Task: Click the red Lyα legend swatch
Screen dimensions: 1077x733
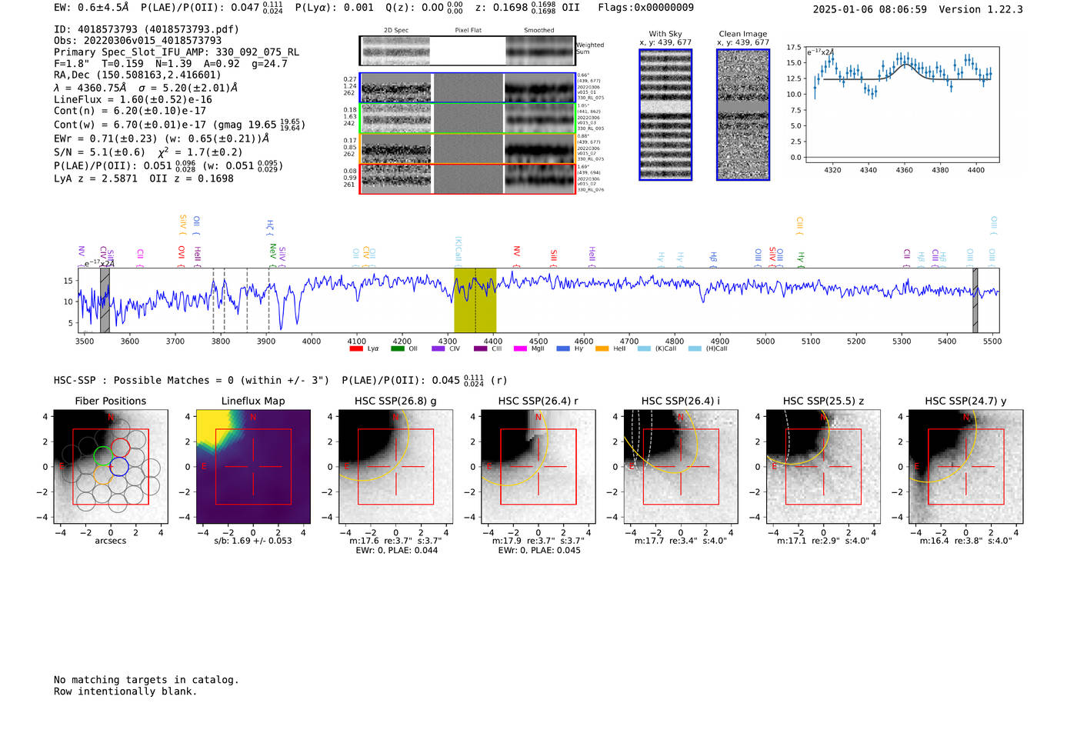Action: (x=356, y=348)
